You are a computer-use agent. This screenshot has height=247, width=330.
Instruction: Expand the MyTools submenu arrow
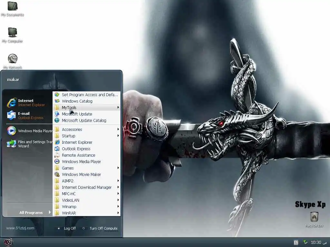pos(118,107)
